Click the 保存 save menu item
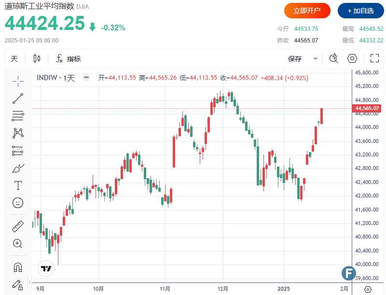Image resolution: width=386 pixels, height=295 pixels. [x=295, y=59]
